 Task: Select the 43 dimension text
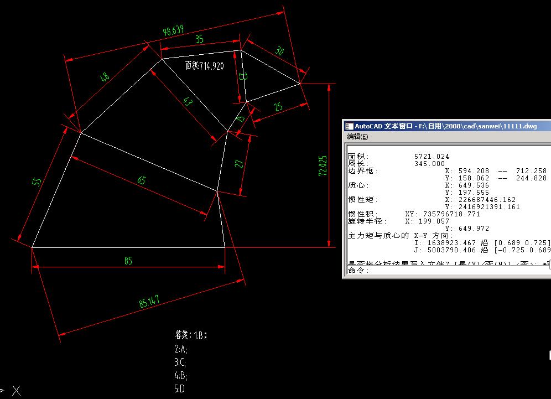[x=188, y=101]
